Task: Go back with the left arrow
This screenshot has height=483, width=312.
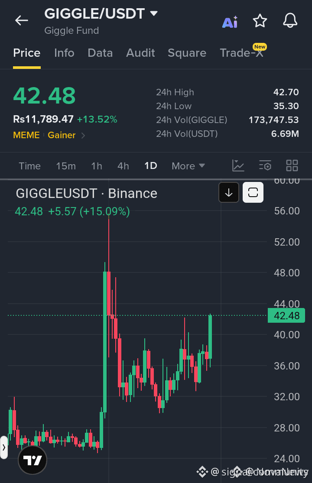Action: pyautogui.click(x=22, y=21)
